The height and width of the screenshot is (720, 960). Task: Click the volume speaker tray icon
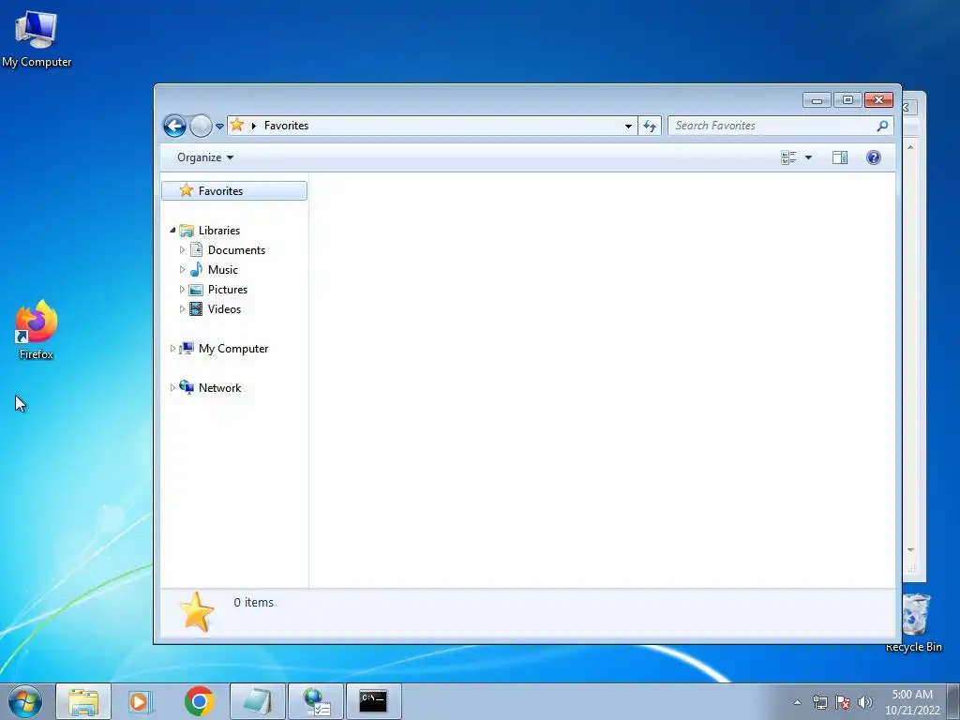[x=864, y=702]
